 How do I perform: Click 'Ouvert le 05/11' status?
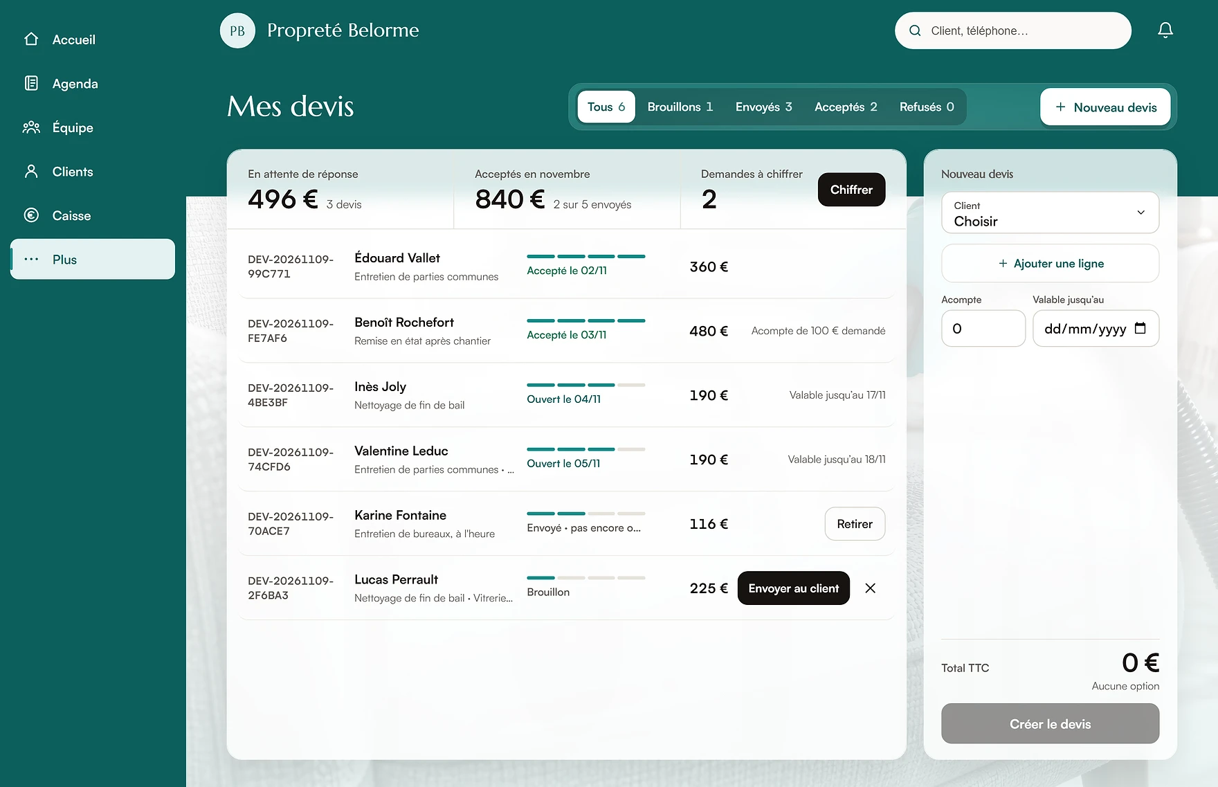pos(563,464)
